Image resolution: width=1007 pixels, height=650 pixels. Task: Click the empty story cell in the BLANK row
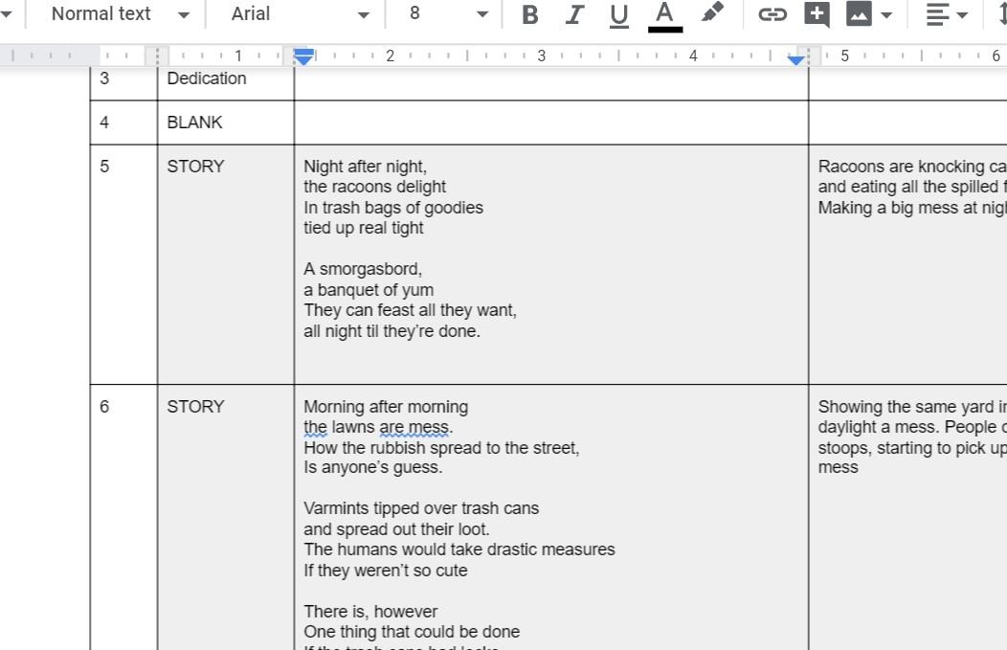[551, 122]
